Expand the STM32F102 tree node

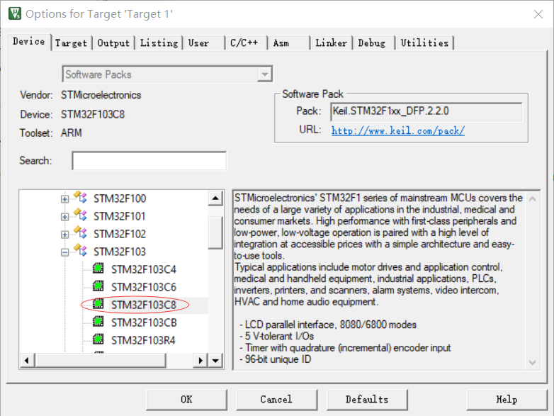[x=64, y=235]
